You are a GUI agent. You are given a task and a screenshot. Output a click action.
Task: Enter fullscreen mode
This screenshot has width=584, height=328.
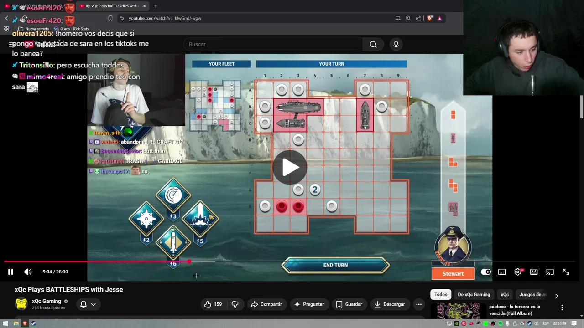pos(566,272)
